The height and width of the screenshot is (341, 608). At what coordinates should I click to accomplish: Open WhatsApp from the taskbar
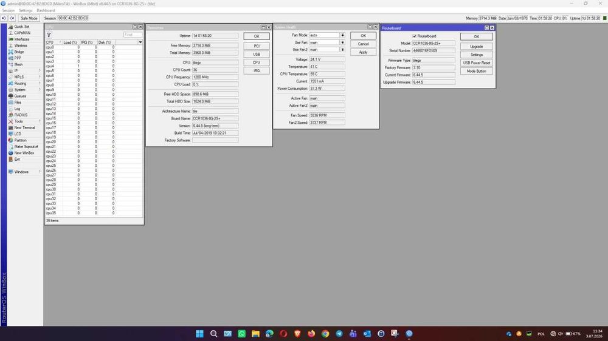point(241,334)
